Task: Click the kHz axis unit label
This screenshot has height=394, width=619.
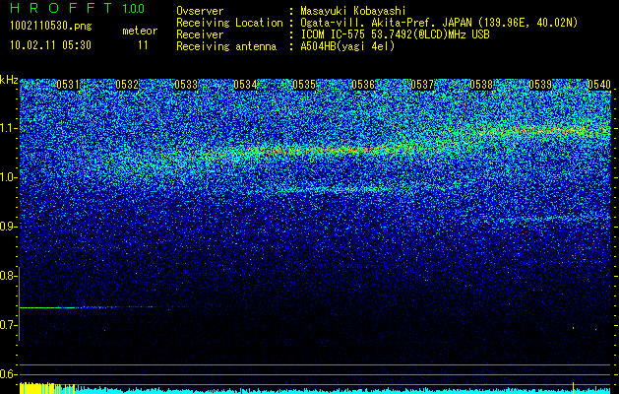Action: pos(9,80)
